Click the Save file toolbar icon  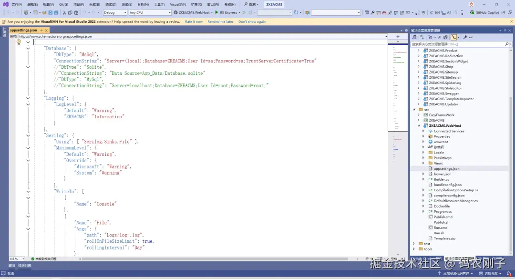[x=50, y=12]
